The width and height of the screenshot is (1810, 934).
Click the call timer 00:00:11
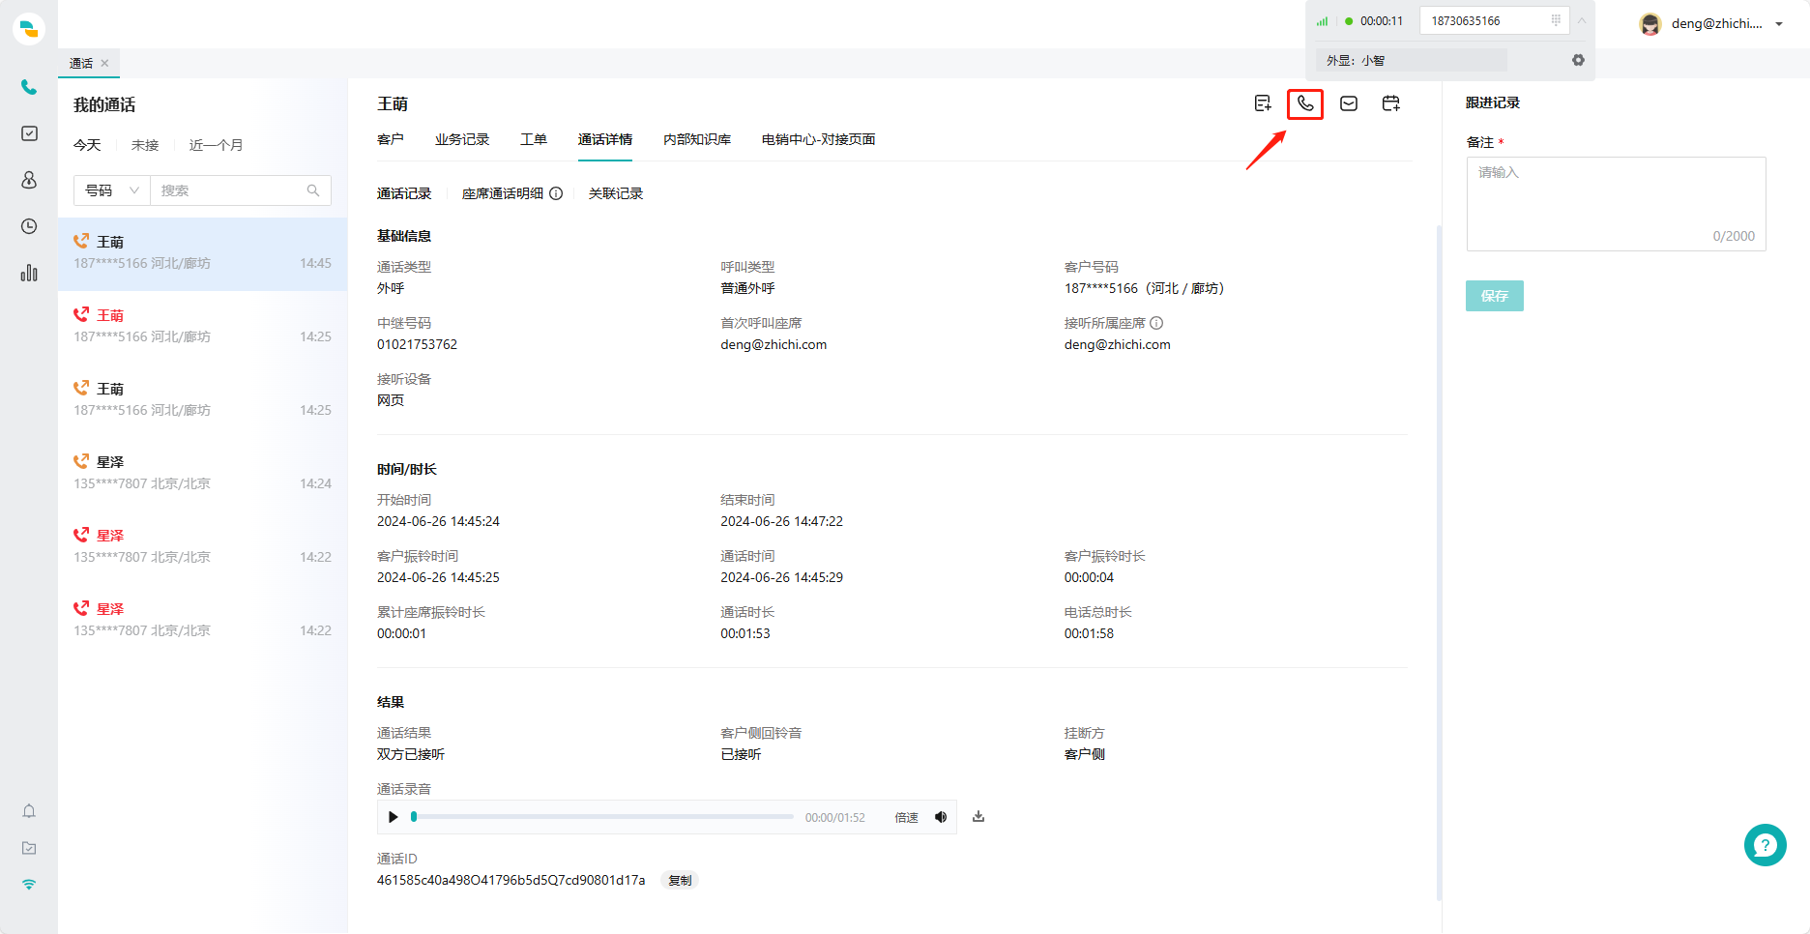[1382, 21]
